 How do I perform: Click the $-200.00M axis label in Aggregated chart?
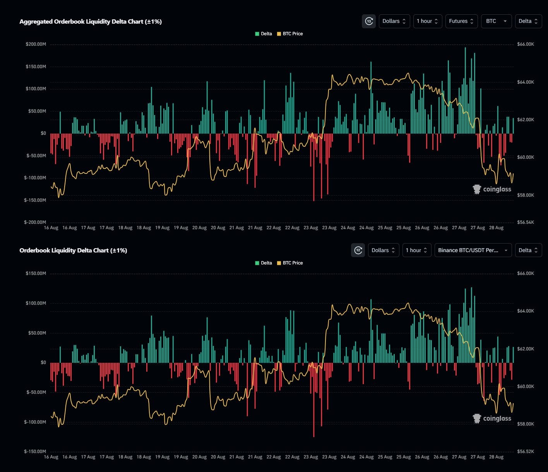click(x=35, y=222)
